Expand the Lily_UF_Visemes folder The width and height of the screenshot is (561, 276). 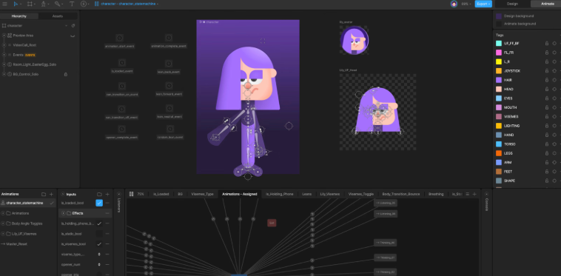pyautogui.click(x=3, y=234)
